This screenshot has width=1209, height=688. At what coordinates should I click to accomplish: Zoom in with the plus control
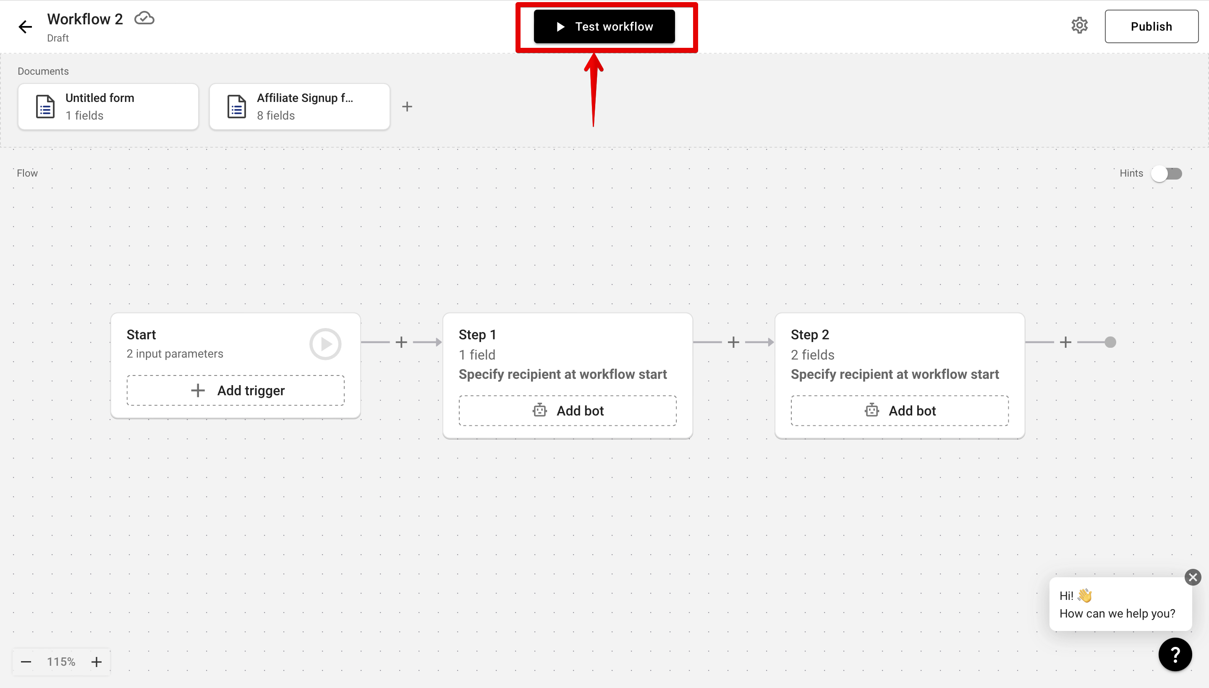pyautogui.click(x=97, y=662)
